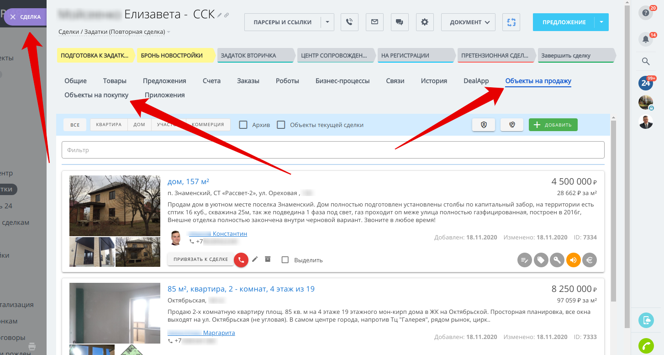This screenshot has height=355, width=664.
Task: Open the История tab
Action: pos(434,81)
